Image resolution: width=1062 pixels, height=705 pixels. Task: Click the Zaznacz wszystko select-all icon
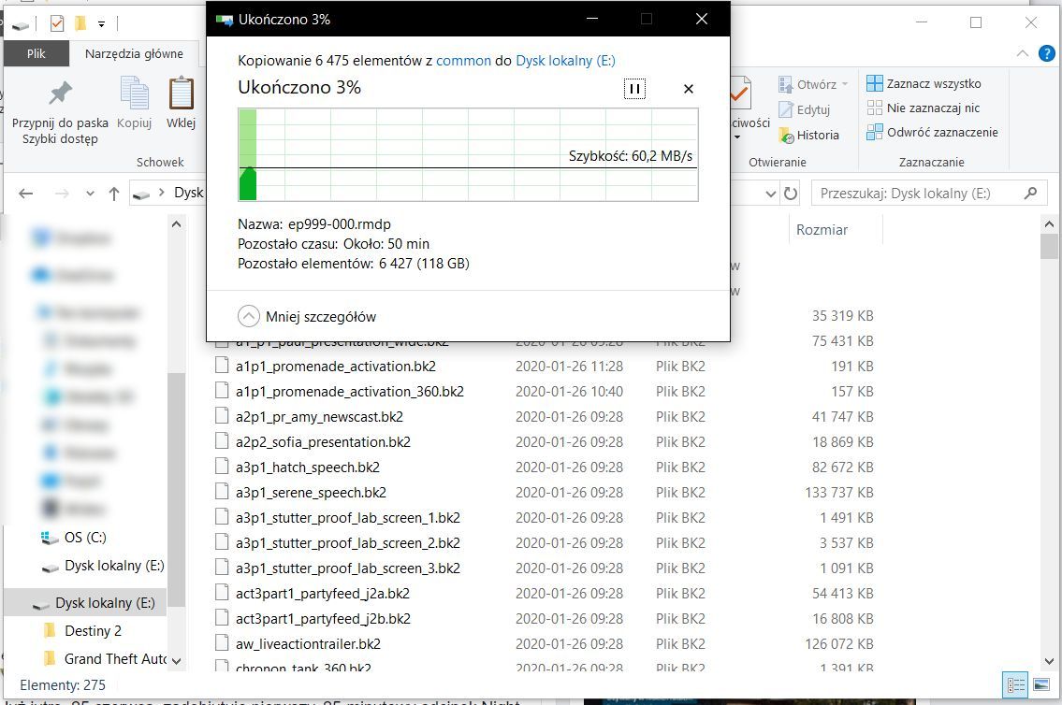pyautogui.click(x=875, y=83)
